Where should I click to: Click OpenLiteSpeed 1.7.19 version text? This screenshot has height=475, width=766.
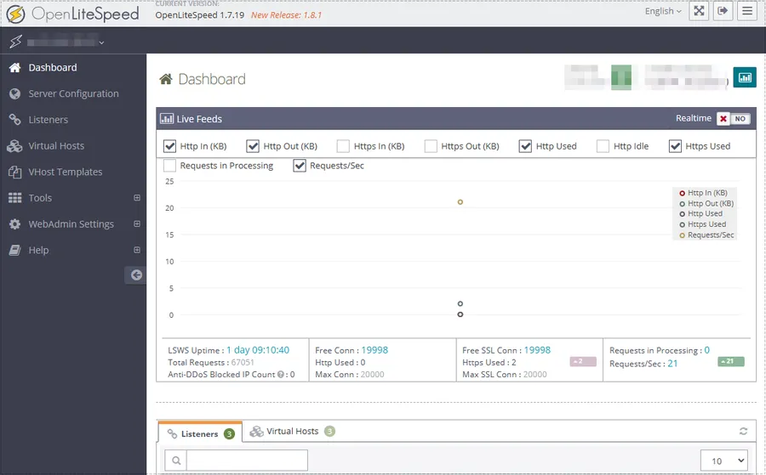pyautogui.click(x=200, y=15)
